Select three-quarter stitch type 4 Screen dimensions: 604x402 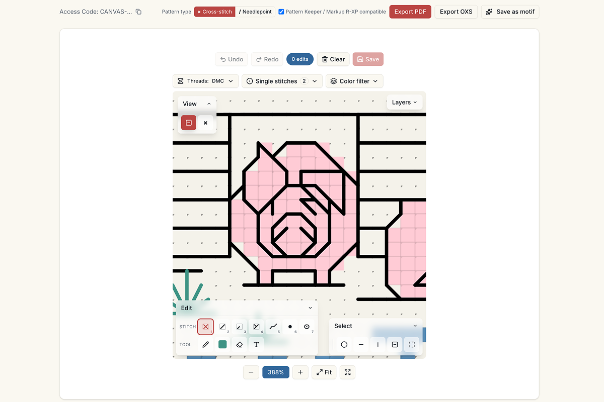[x=256, y=327]
